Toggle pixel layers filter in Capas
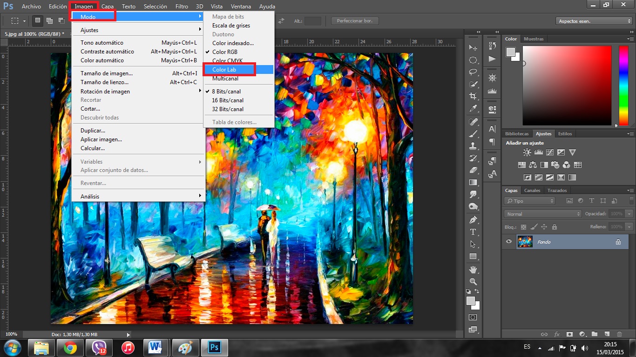Viewport: 636px width, 357px height. pyautogui.click(x=569, y=201)
